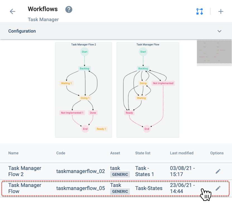This screenshot has height=207, width=232.
Task: Add a new workflow with plus icon
Action: (221, 11)
